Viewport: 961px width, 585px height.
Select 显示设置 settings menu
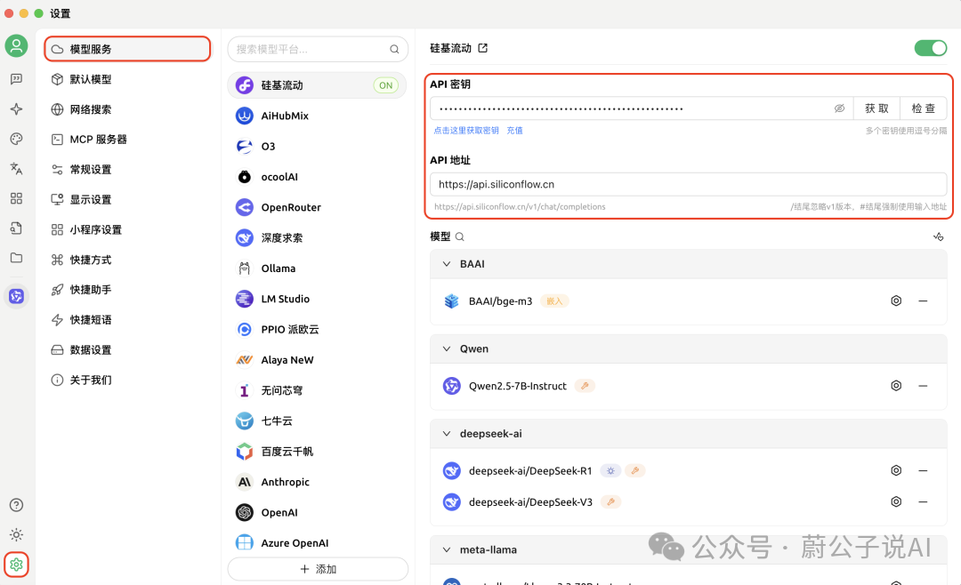pyautogui.click(x=127, y=199)
